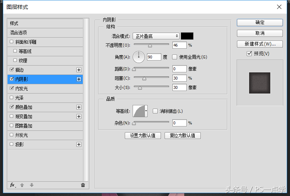Open the 颜色叠加 settings panel

pyautogui.click(x=45, y=107)
